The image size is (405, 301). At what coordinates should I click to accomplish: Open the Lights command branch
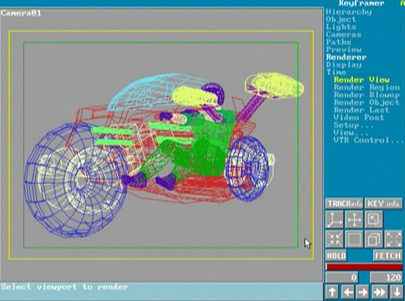tap(341, 27)
